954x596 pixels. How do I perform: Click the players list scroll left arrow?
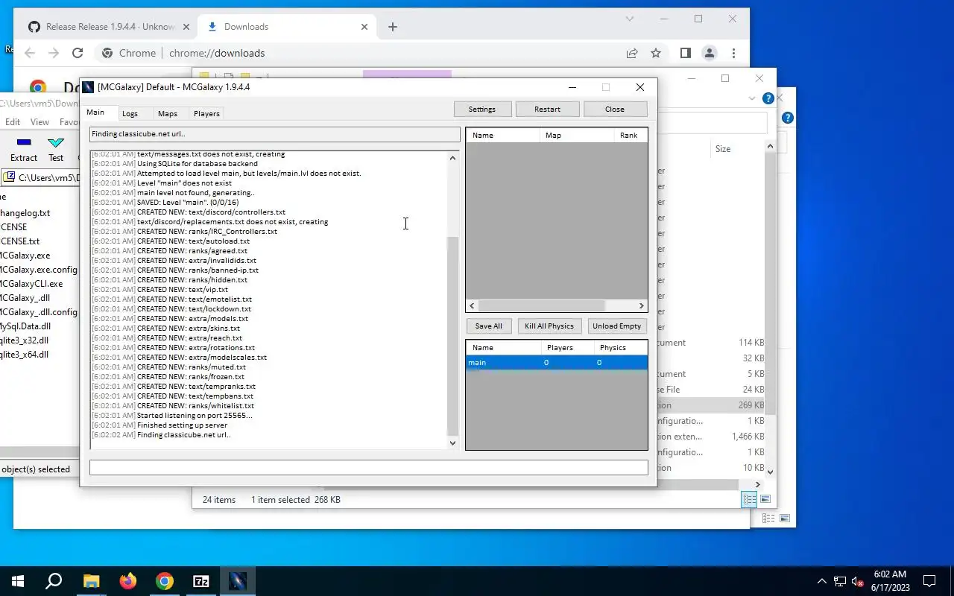pos(472,305)
